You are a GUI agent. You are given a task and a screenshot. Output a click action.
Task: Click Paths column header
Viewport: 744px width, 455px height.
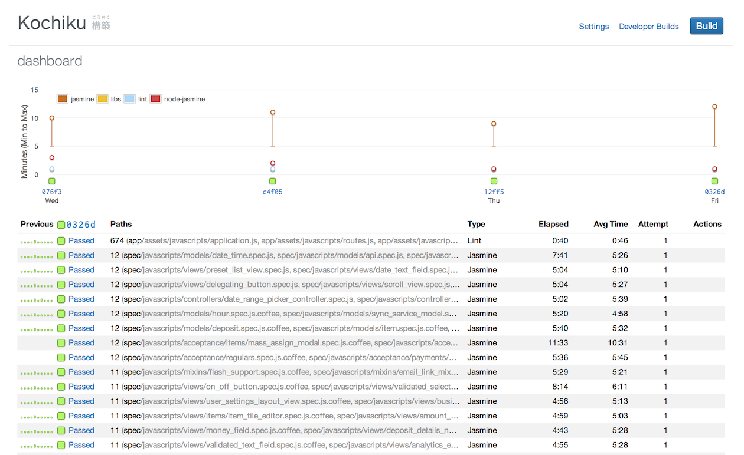(121, 224)
